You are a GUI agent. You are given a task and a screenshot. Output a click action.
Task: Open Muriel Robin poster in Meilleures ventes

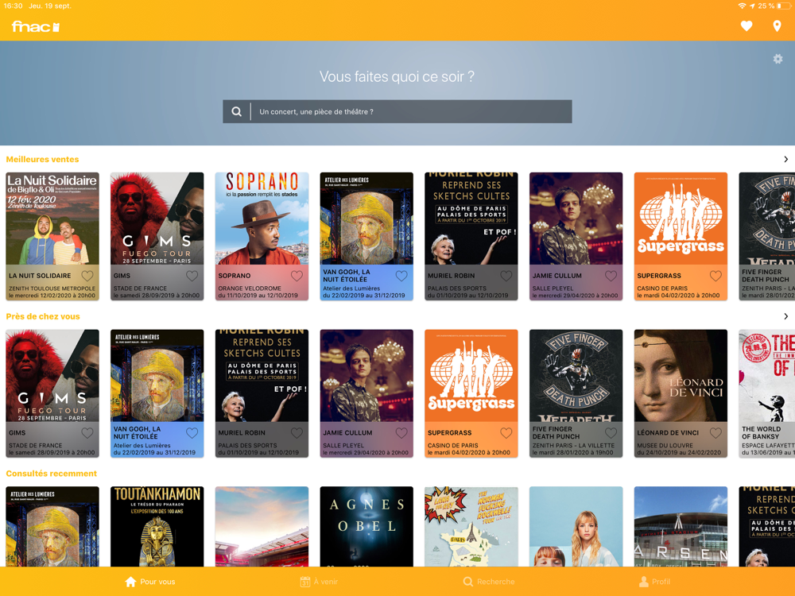tap(471, 219)
